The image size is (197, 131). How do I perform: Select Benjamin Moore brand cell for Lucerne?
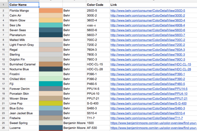[x=74, y=128]
